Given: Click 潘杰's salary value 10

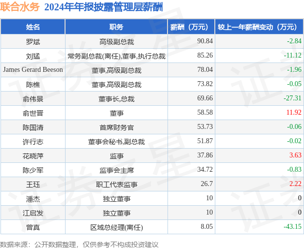Looking at the screenshot, I should point(209,198).
